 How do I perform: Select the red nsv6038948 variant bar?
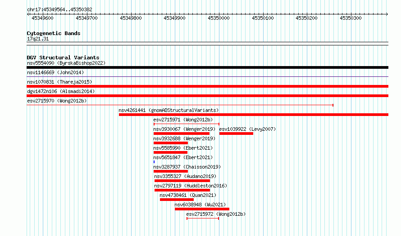tap(202, 209)
